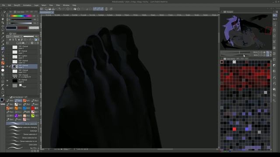Click the hue value stepper arrows
Image resolution: width=280 pixels, height=157 pixels.
pyautogui.click(x=38, y=16)
